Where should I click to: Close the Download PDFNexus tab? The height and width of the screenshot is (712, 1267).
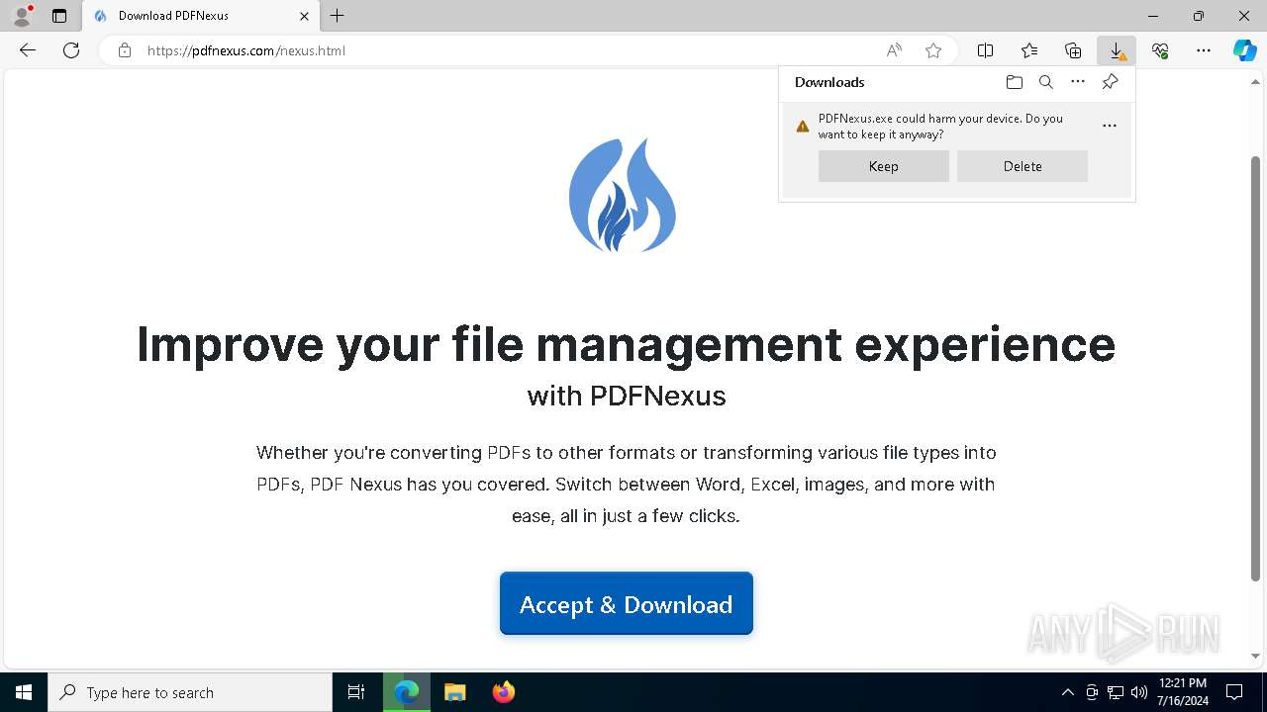click(x=304, y=16)
